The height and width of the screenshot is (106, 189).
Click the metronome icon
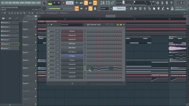click(x=77, y=3)
